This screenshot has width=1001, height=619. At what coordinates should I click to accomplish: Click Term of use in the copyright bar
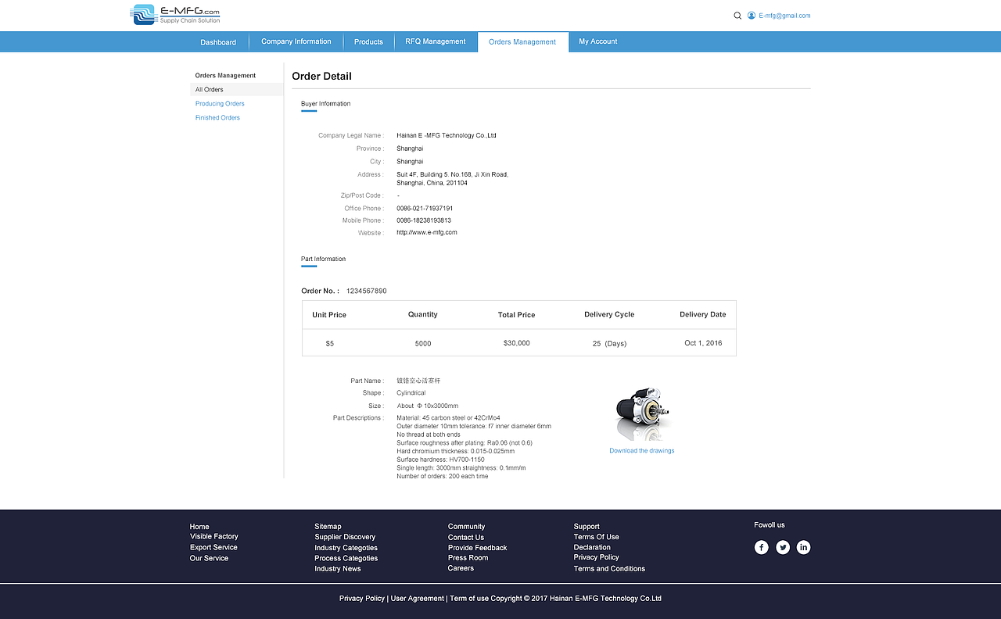coord(469,599)
